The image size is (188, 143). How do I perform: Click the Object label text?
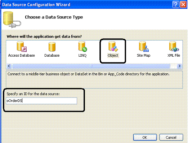pyautogui.click(x=113, y=55)
